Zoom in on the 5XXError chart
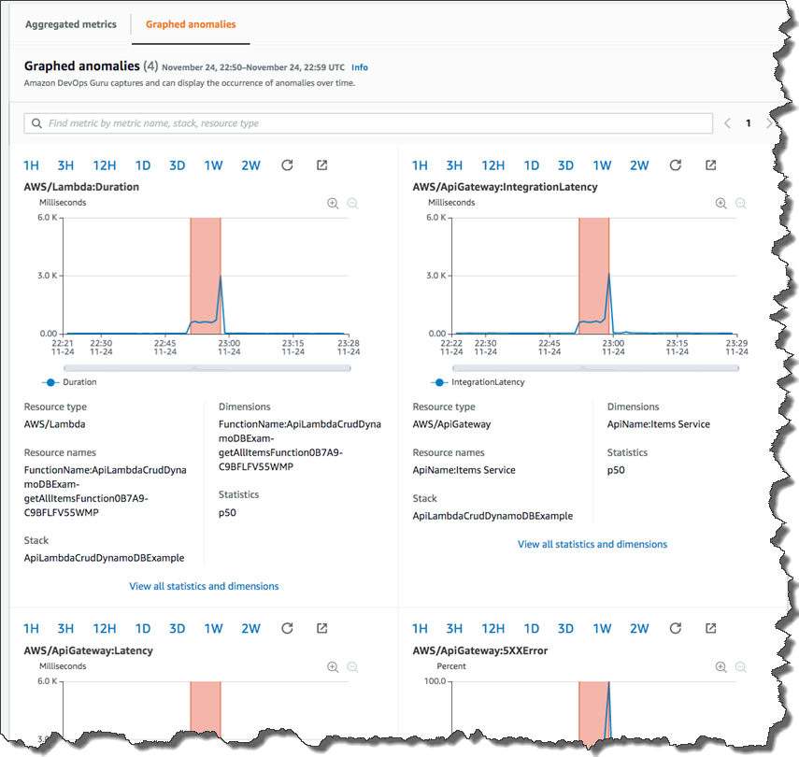The width and height of the screenshot is (799, 757). [721, 666]
